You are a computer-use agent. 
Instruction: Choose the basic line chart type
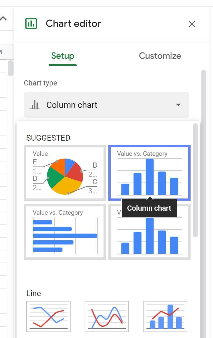tap(48, 316)
